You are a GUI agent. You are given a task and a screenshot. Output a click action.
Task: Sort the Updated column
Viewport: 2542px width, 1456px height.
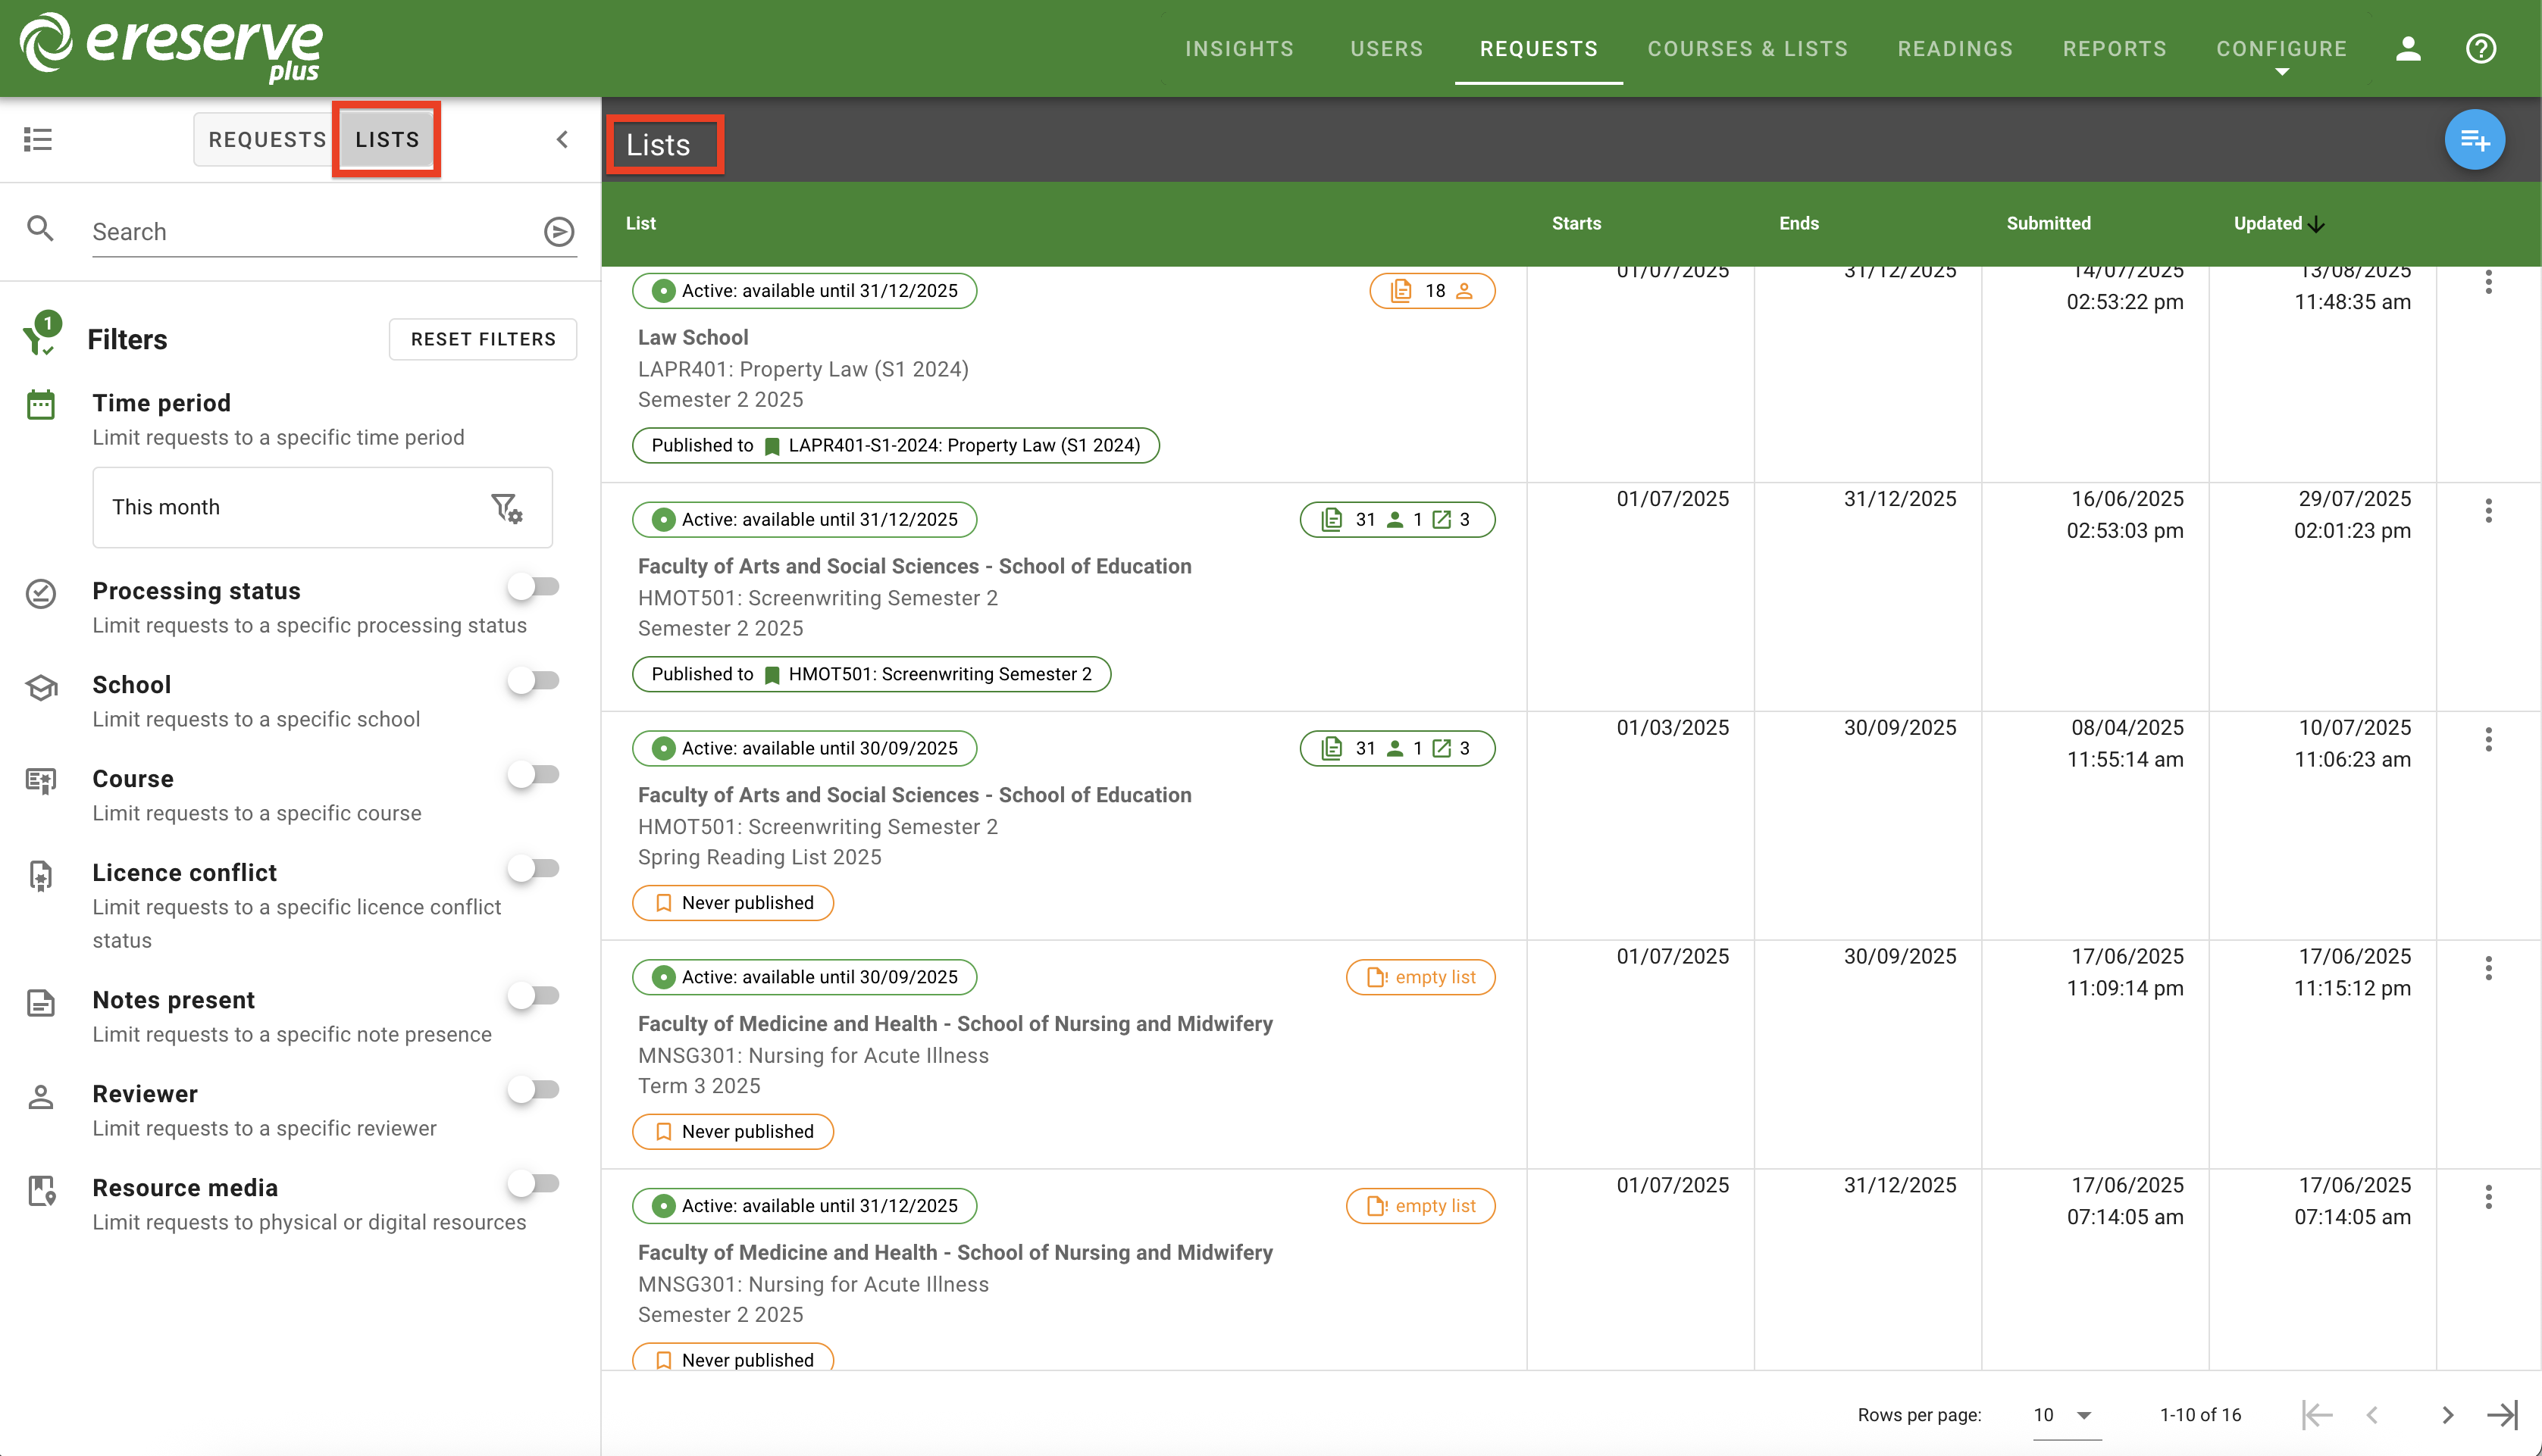pyautogui.click(x=2278, y=223)
